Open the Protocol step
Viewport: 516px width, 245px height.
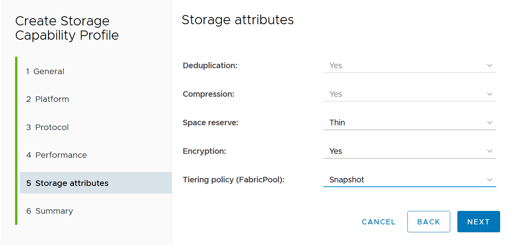tap(48, 127)
